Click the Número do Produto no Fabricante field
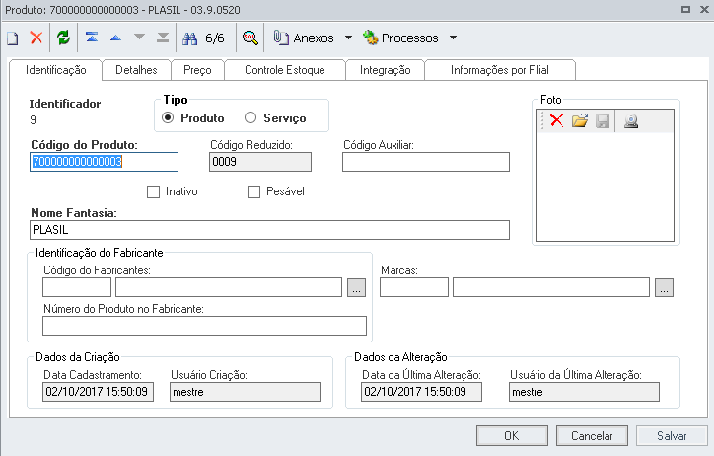The height and width of the screenshot is (456, 714). click(x=204, y=326)
